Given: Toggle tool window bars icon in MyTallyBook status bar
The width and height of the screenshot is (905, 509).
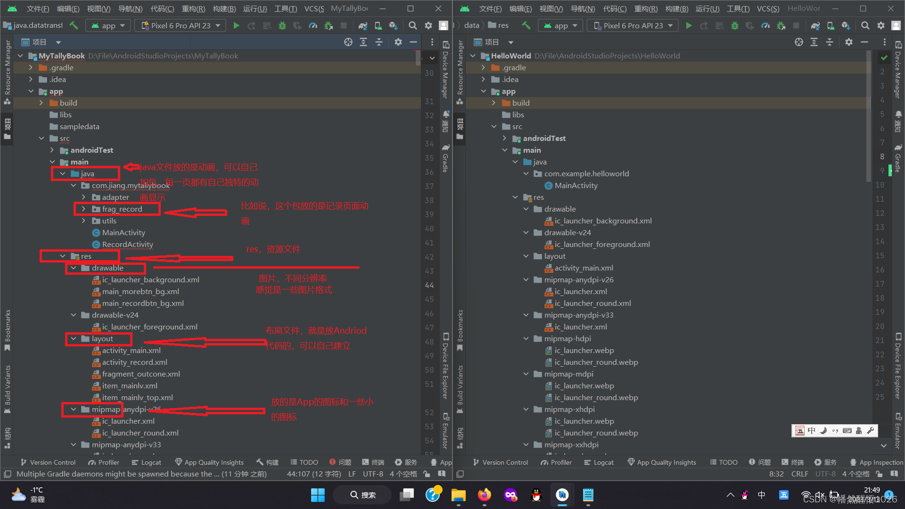Looking at the screenshot, I should (x=8, y=474).
